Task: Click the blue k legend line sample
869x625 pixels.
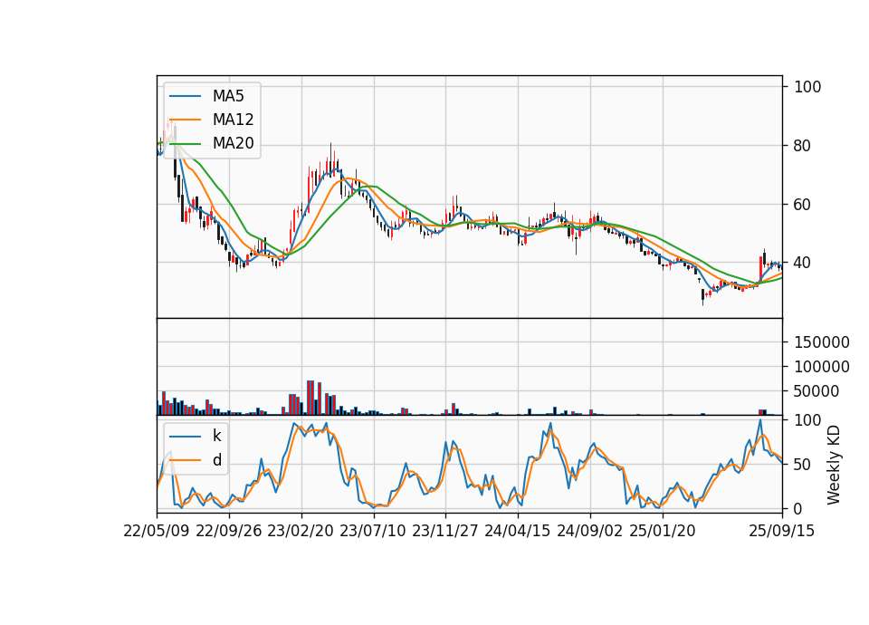Action: point(185,437)
